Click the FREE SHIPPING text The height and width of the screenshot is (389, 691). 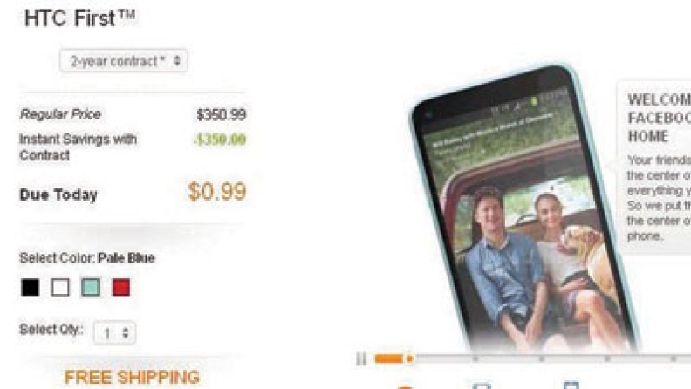pyautogui.click(x=133, y=378)
